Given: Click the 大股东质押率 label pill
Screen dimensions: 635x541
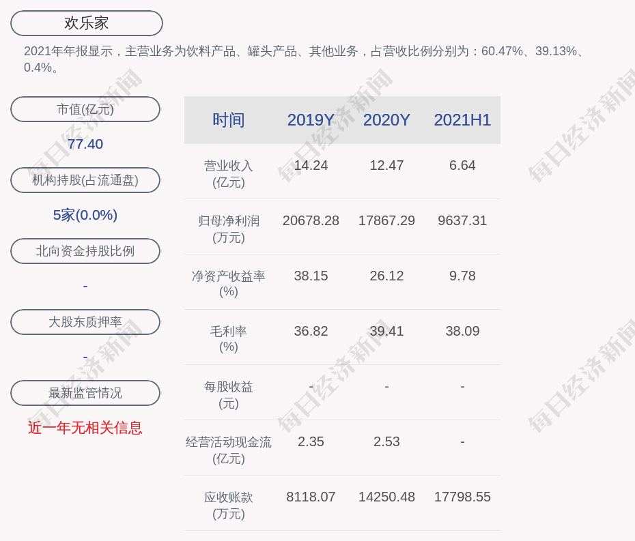Looking at the screenshot, I should [x=85, y=322].
